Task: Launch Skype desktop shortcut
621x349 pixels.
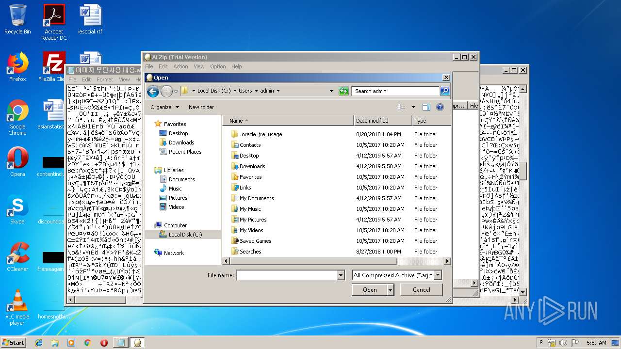Action: click(17, 209)
